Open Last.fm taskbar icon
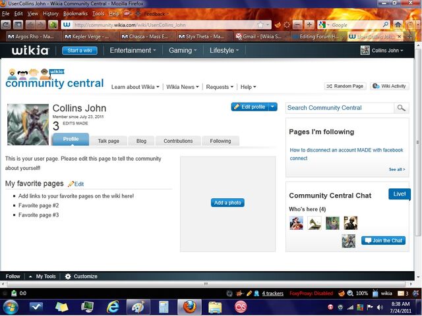The height and width of the screenshot is (316, 422). (x=240, y=307)
